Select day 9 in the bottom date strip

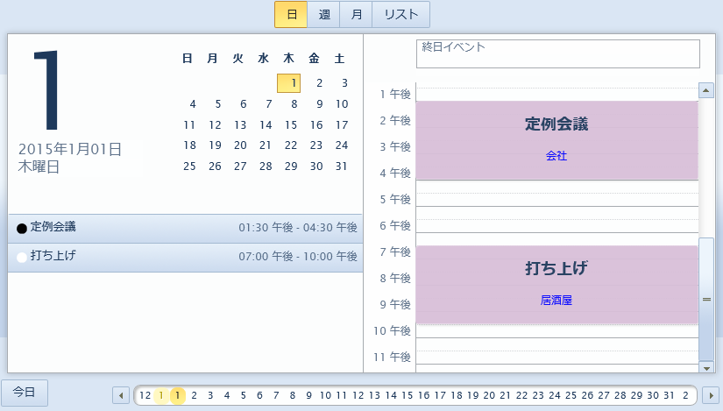pos(309,395)
